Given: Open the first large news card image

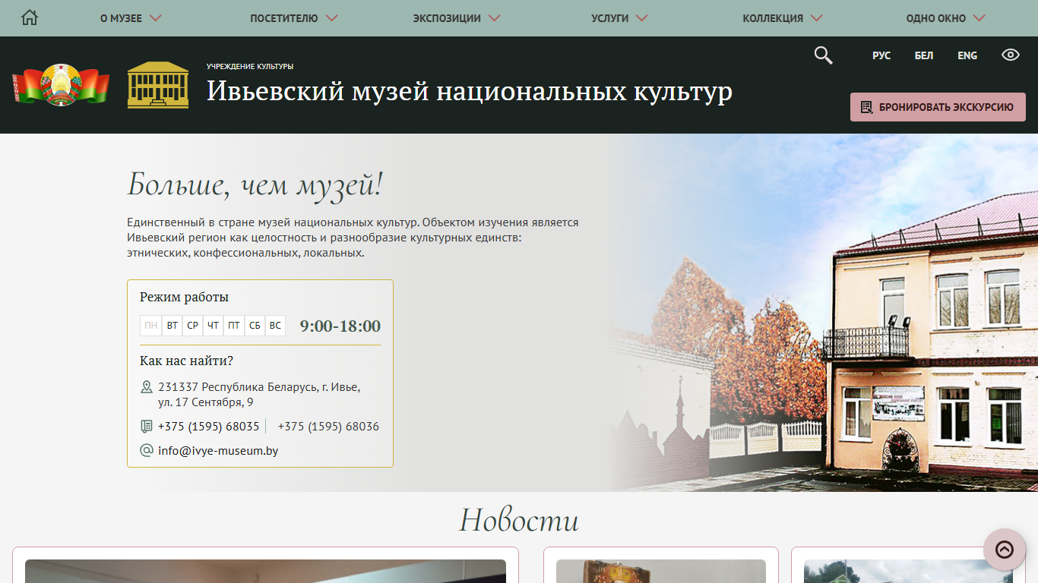Looking at the screenshot, I should (265, 571).
